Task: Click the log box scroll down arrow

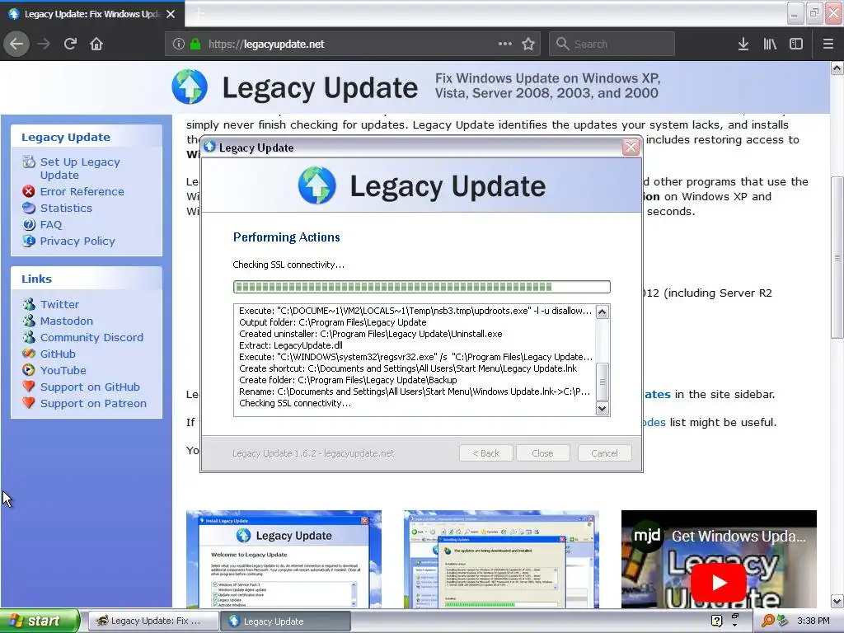Action: tap(603, 409)
